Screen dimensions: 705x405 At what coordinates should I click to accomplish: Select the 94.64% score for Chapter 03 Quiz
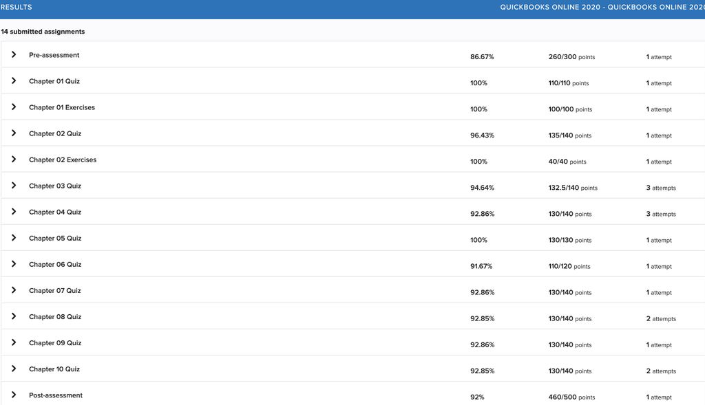pos(482,188)
